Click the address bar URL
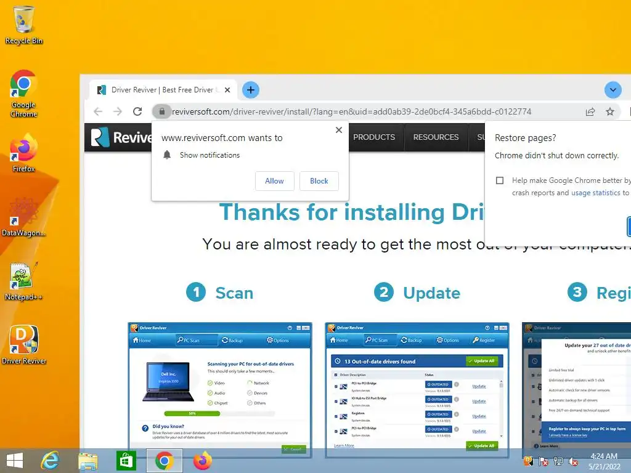 (x=351, y=112)
